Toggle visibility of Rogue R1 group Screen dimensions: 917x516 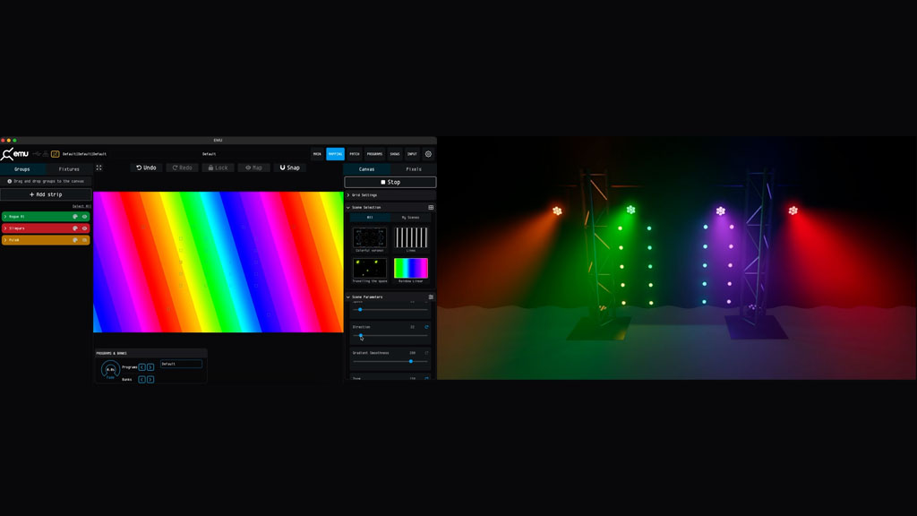pos(85,217)
